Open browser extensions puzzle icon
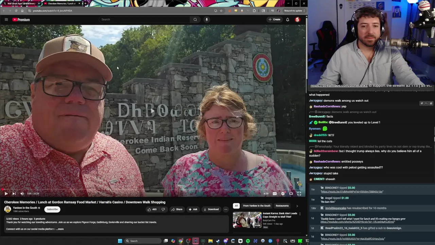The image size is (435, 245). 254,11
